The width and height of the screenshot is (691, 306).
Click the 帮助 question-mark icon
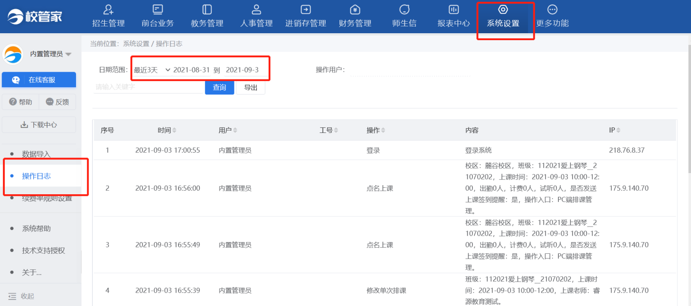pyautogui.click(x=13, y=102)
